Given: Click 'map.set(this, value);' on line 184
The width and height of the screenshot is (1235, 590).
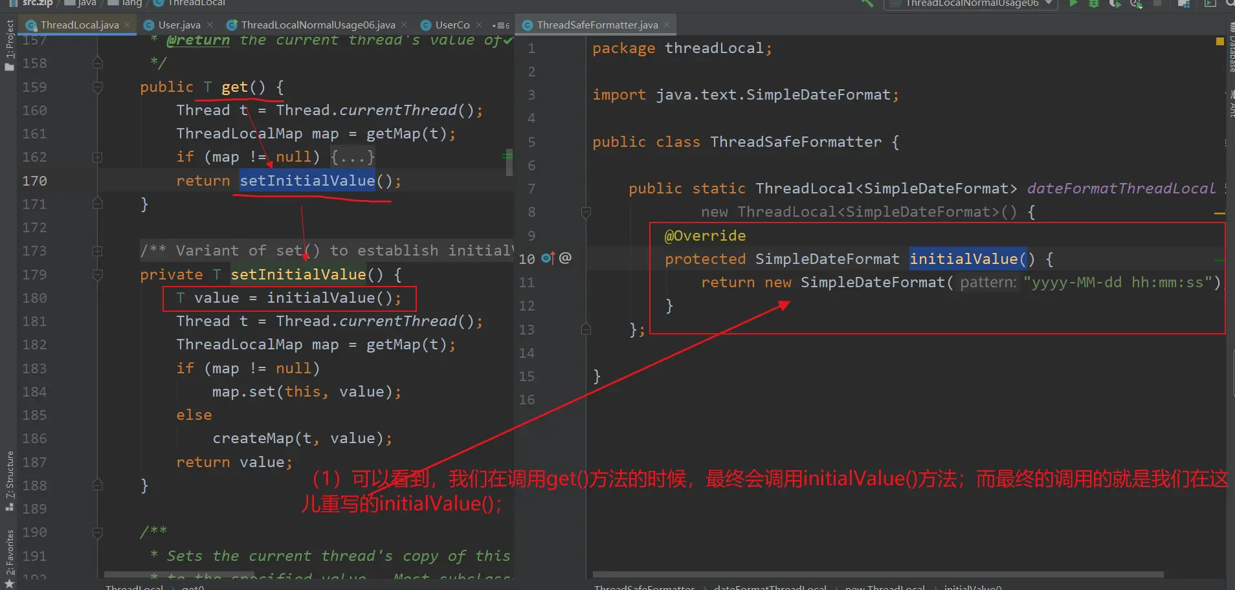Looking at the screenshot, I should point(307,392).
